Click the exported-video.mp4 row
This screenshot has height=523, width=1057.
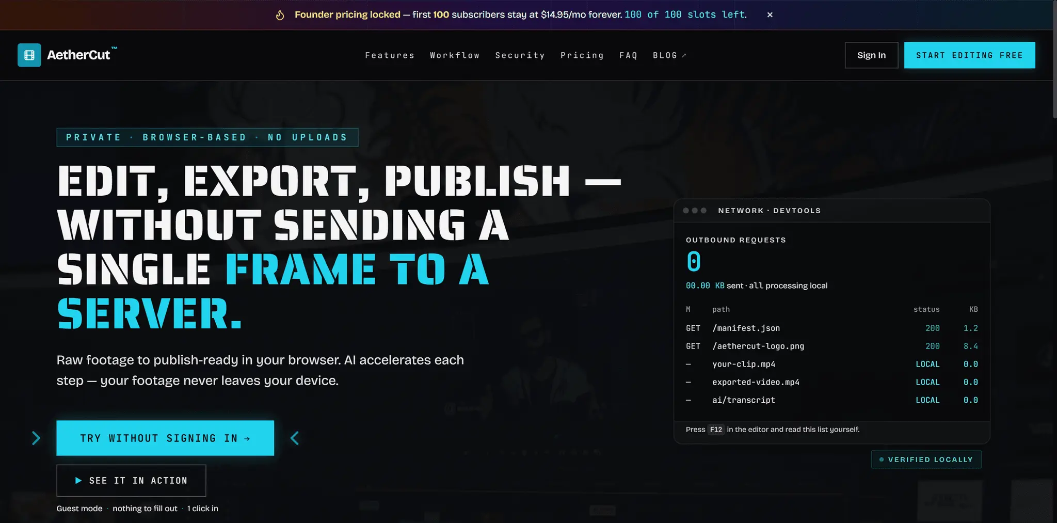click(x=831, y=382)
